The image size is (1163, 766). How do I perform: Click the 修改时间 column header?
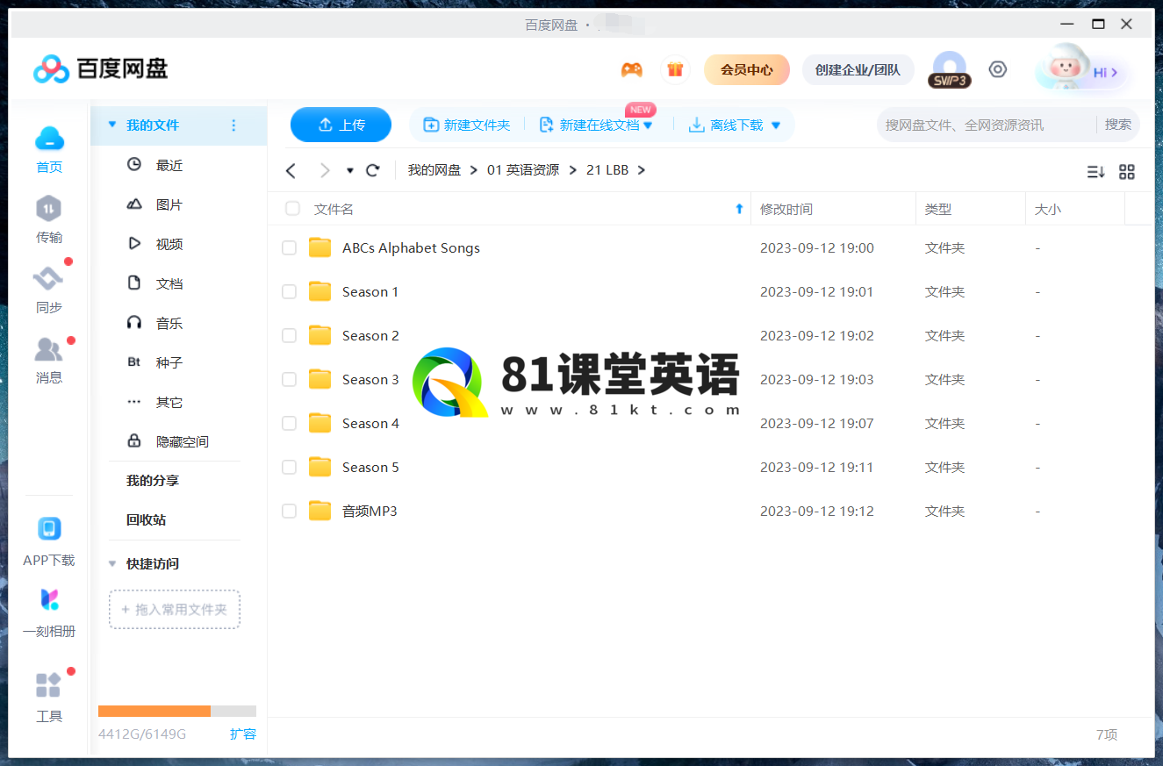click(x=786, y=209)
